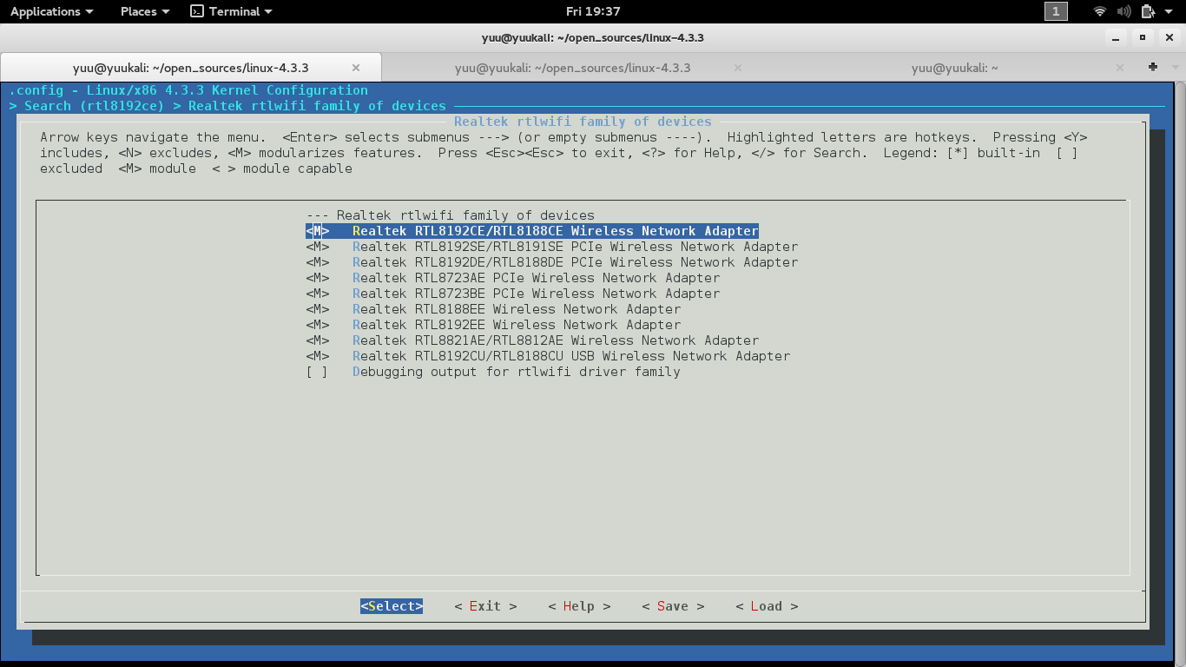The height and width of the screenshot is (667, 1186).
Task: Click the Fri 19:37 clock
Action: pos(593,11)
